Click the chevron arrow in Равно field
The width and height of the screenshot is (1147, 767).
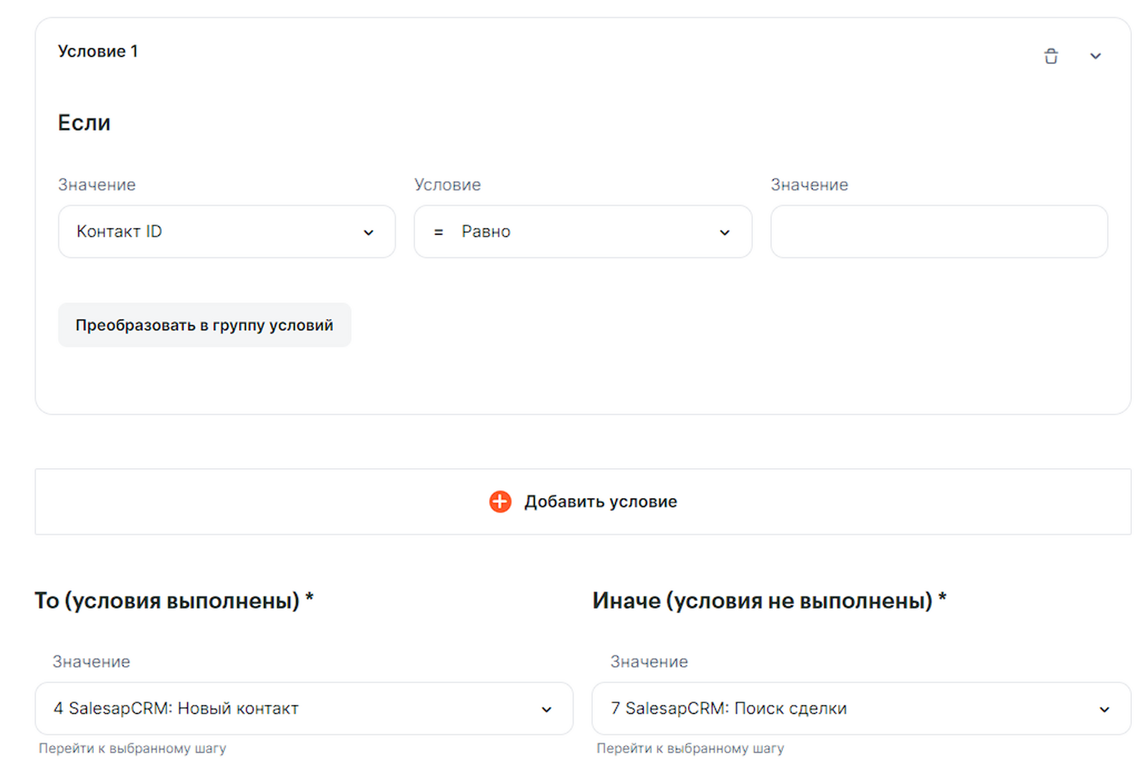tap(725, 232)
